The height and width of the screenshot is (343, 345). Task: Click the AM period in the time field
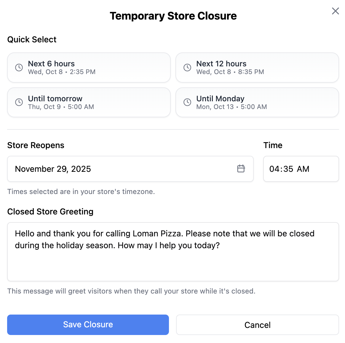click(x=303, y=169)
